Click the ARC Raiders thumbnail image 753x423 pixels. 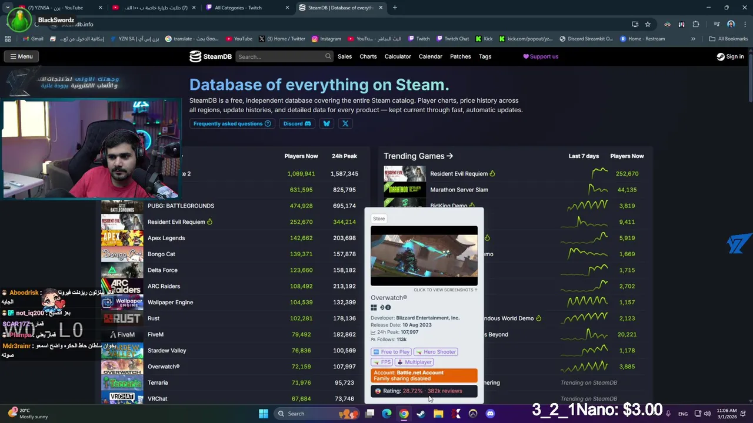coord(122,286)
